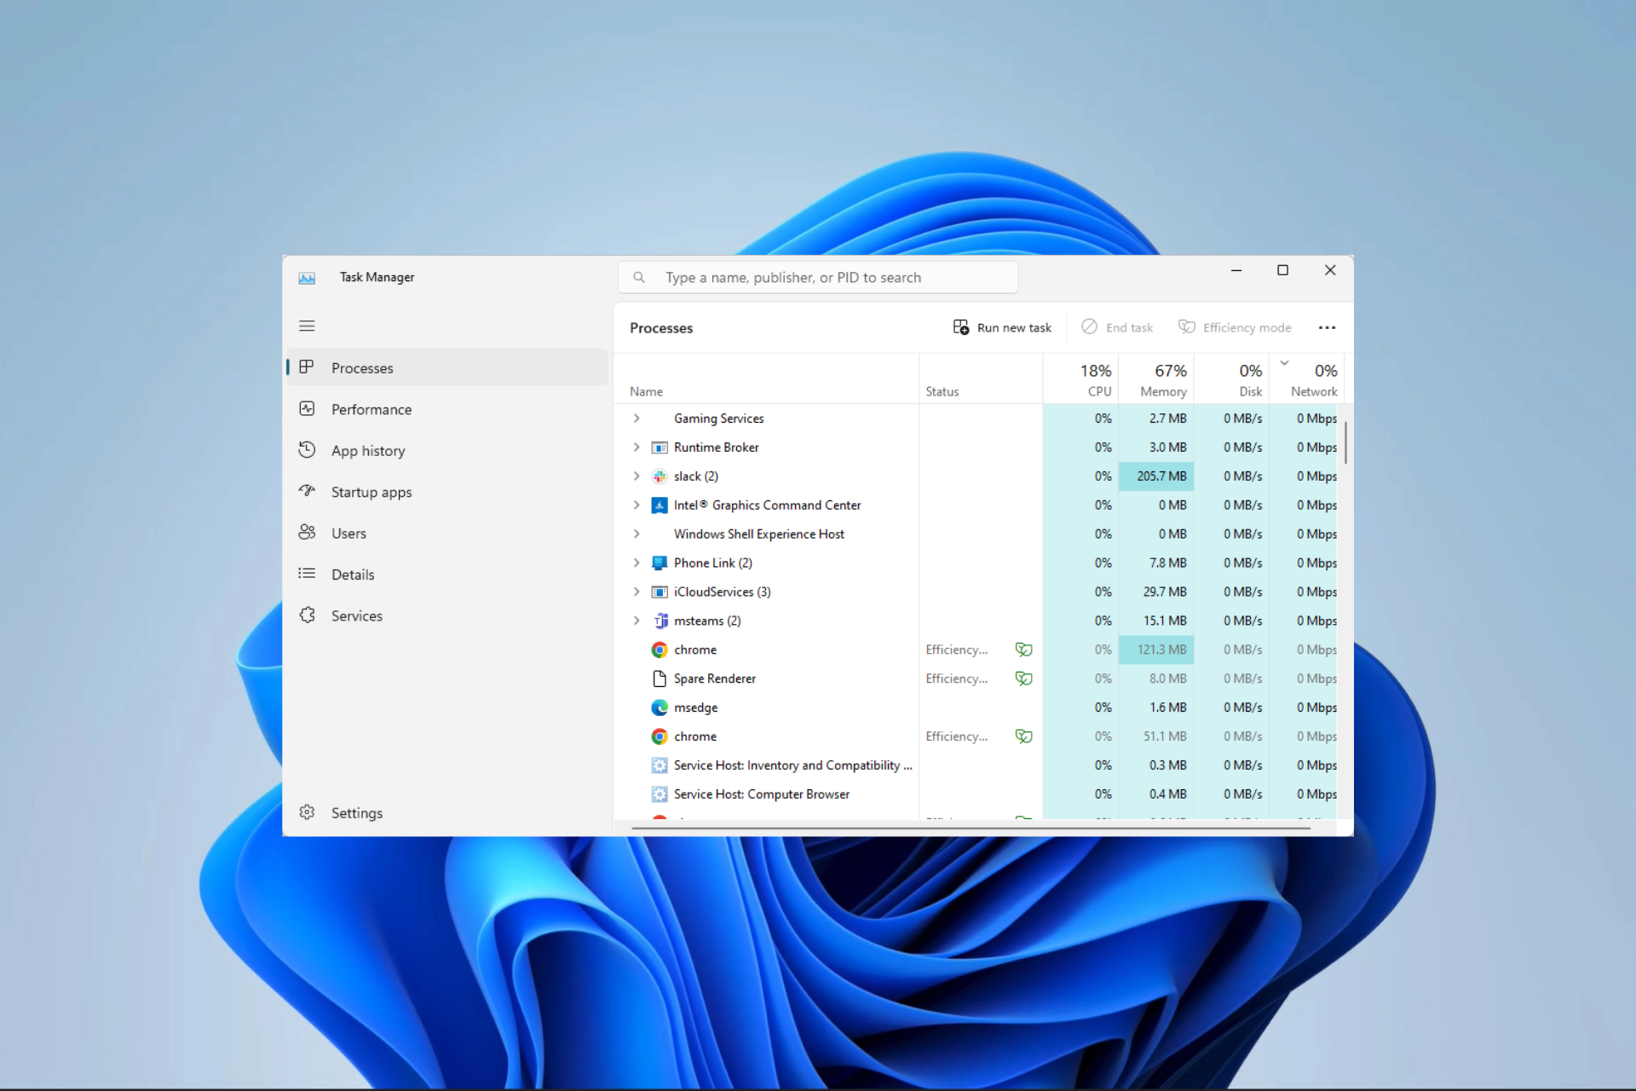Click the Settings gear icon
1636x1091 pixels.
[x=307, y=812]
